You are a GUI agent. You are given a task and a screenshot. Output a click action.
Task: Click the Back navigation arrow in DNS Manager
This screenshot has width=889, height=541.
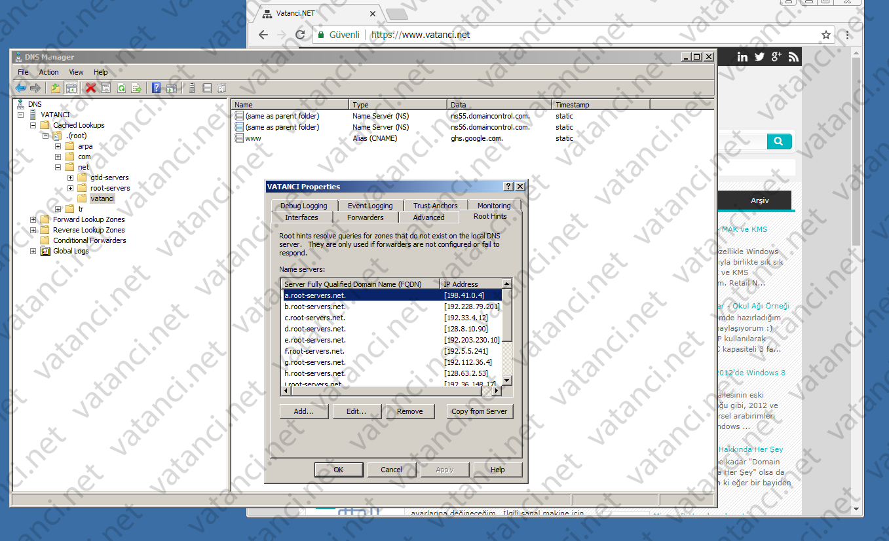[20, 88]
